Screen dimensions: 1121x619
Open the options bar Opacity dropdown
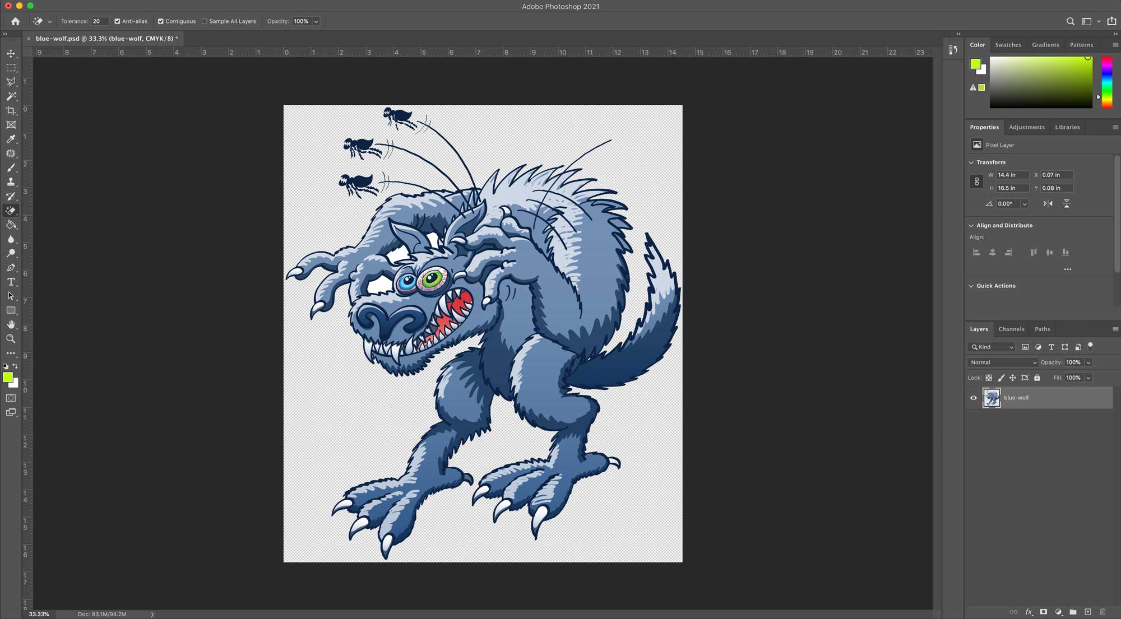point(316,21)
